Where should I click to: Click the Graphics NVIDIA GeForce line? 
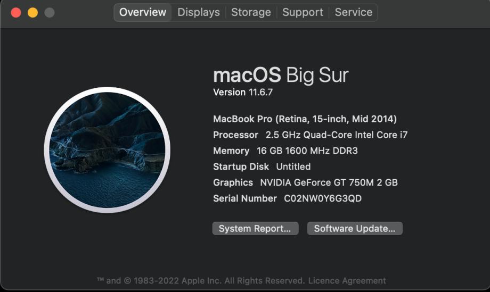coord(305,182)
